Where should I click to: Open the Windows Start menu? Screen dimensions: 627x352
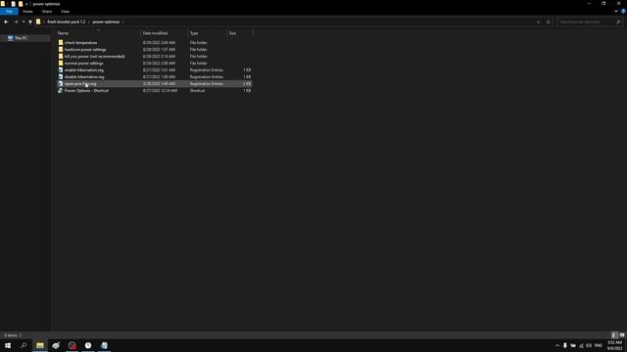pyautogui.click(x=8, y=345)
